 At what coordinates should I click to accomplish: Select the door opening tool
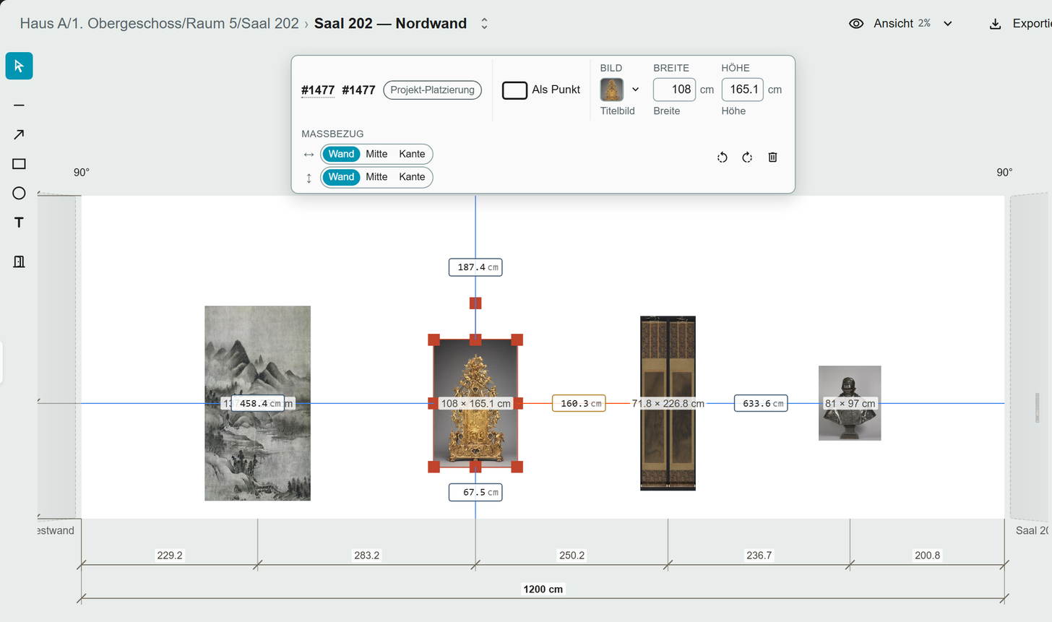click(x=19, y=262)
